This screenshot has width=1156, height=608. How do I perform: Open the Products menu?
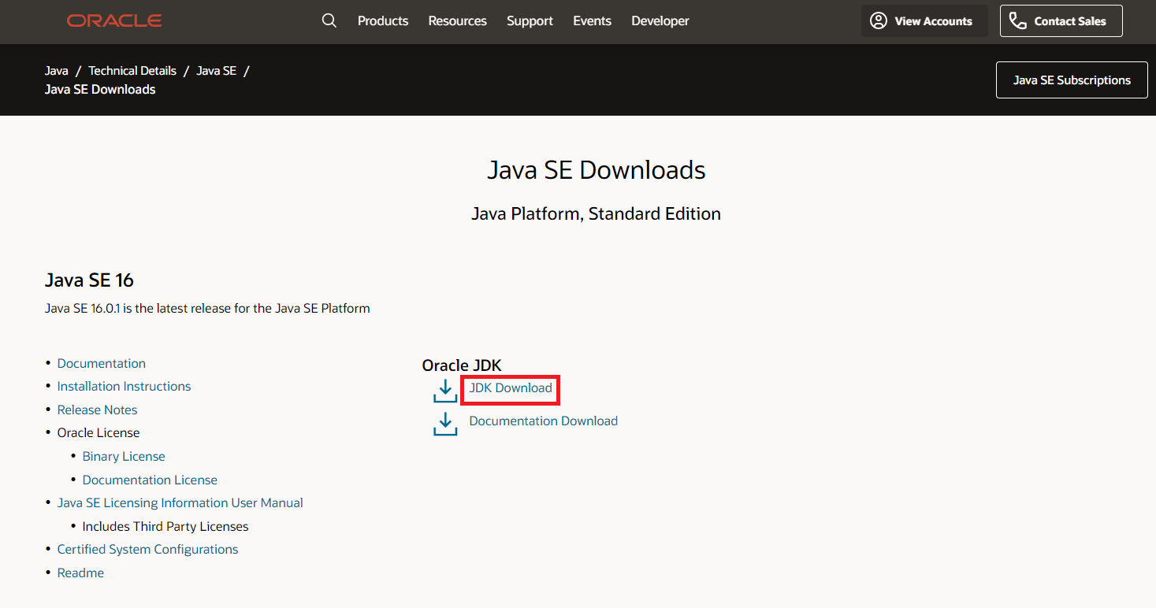point(383,21)
